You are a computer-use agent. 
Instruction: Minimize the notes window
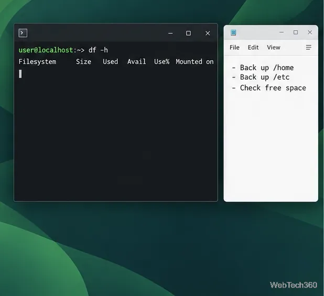282,32
